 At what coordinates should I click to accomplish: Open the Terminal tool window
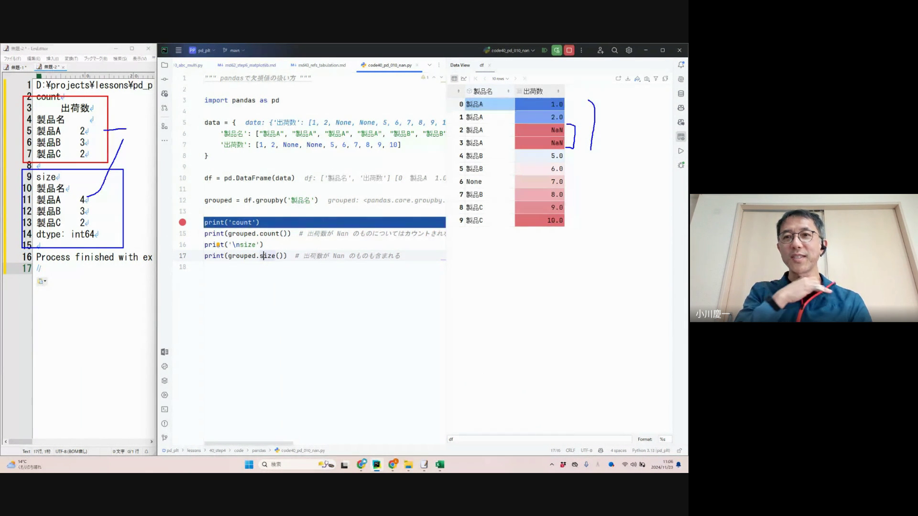[x=164, y=409]
